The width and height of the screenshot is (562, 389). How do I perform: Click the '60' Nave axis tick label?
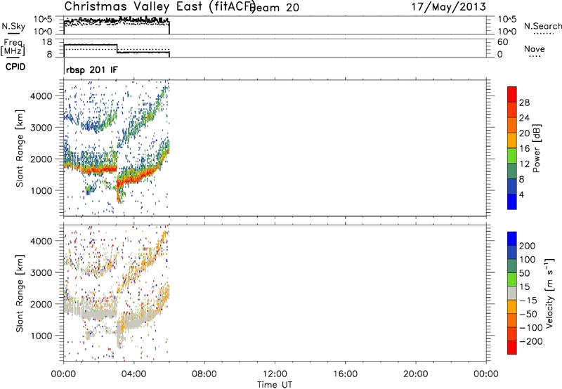[503, 42]
